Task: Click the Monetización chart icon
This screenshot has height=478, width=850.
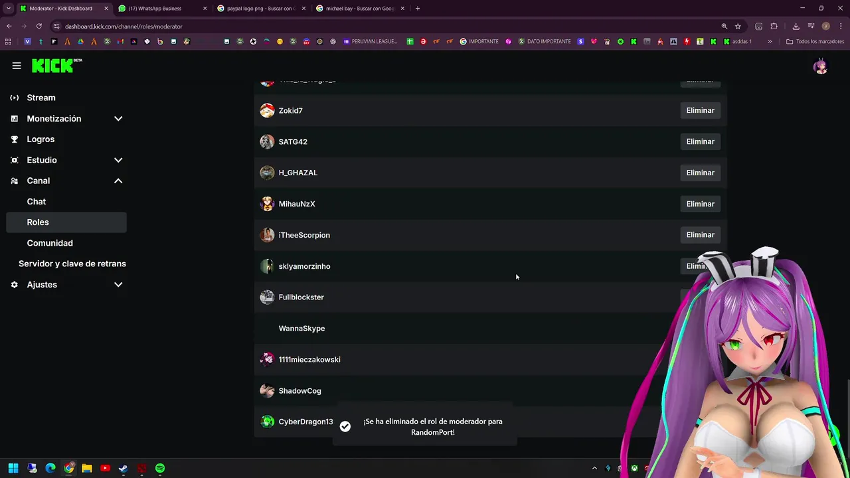Action: pos(15,119)
